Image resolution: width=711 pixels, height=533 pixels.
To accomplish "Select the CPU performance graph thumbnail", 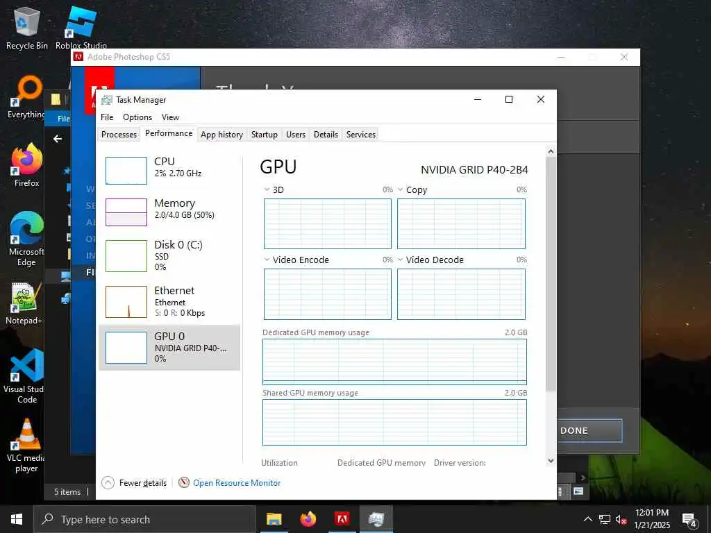I will (126, 171).
